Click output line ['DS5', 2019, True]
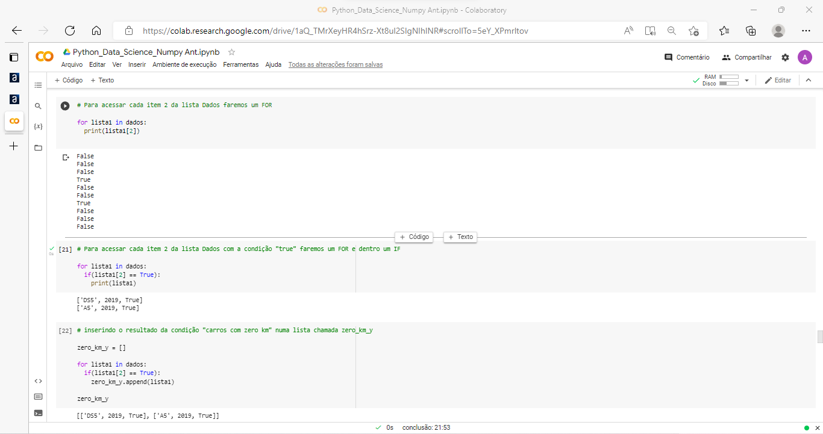 pyautogui.click(x=109, y=300)
